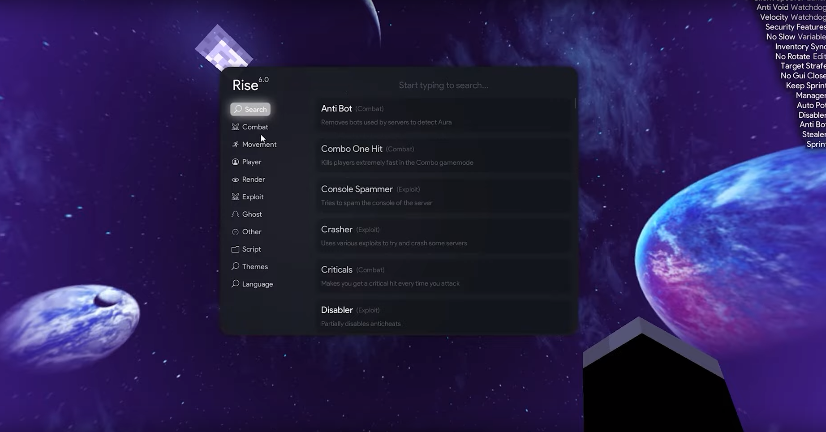Click 'Stealer' in the HUD list
The height and width of the screenshot is (432, 826).
(x=814, y=134)
